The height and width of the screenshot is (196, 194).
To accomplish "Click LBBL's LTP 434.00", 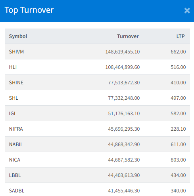I will point(178,175).
